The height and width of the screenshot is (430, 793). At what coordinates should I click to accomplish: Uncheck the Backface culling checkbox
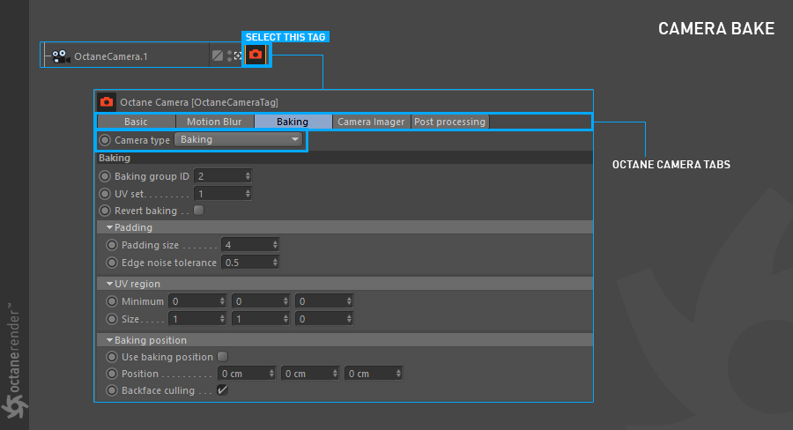[x=223, y=390]
